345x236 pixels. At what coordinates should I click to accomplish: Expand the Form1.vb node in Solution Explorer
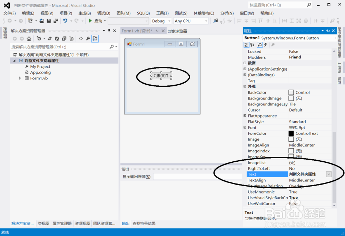(x=20, y=78)
